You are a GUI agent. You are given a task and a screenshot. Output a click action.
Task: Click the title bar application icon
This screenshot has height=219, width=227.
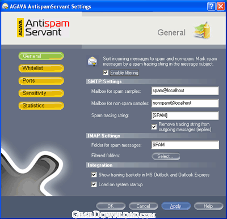5,7
